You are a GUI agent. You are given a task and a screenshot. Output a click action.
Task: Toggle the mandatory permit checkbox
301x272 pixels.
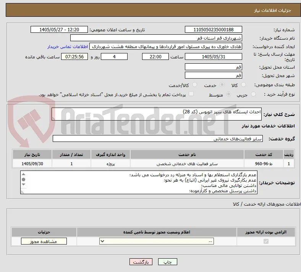click(x=266, y=241)
